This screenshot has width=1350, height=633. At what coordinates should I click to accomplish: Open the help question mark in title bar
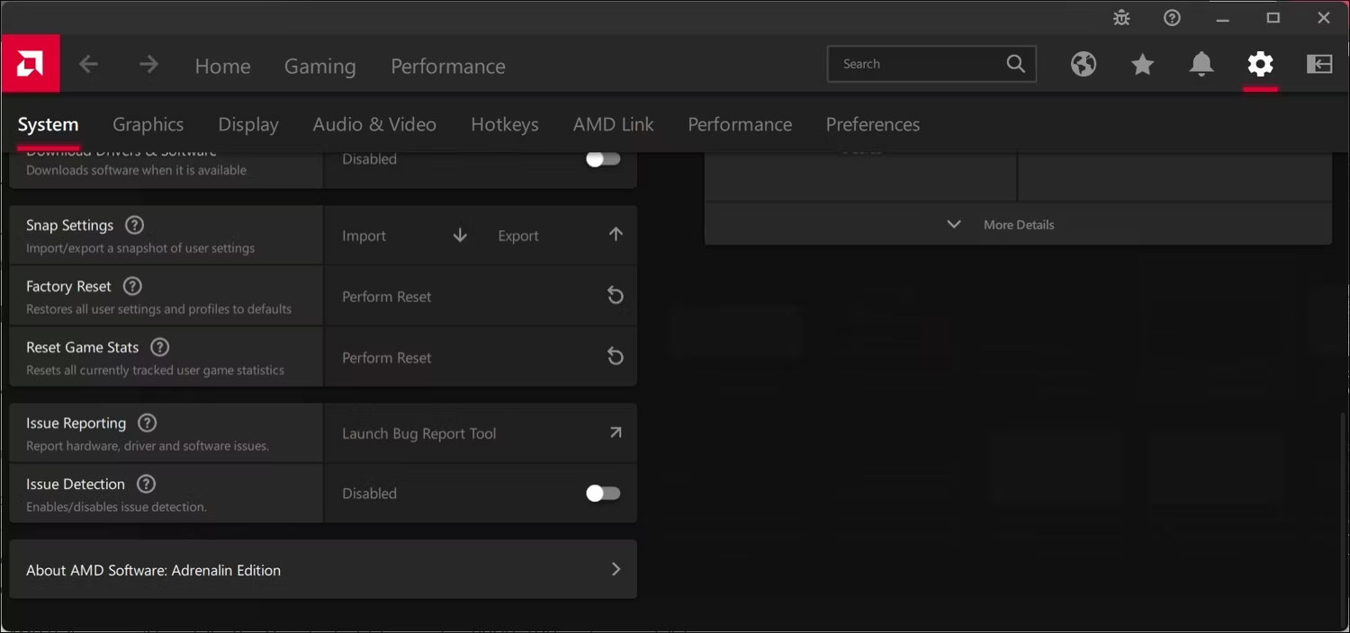point(1172,18)
